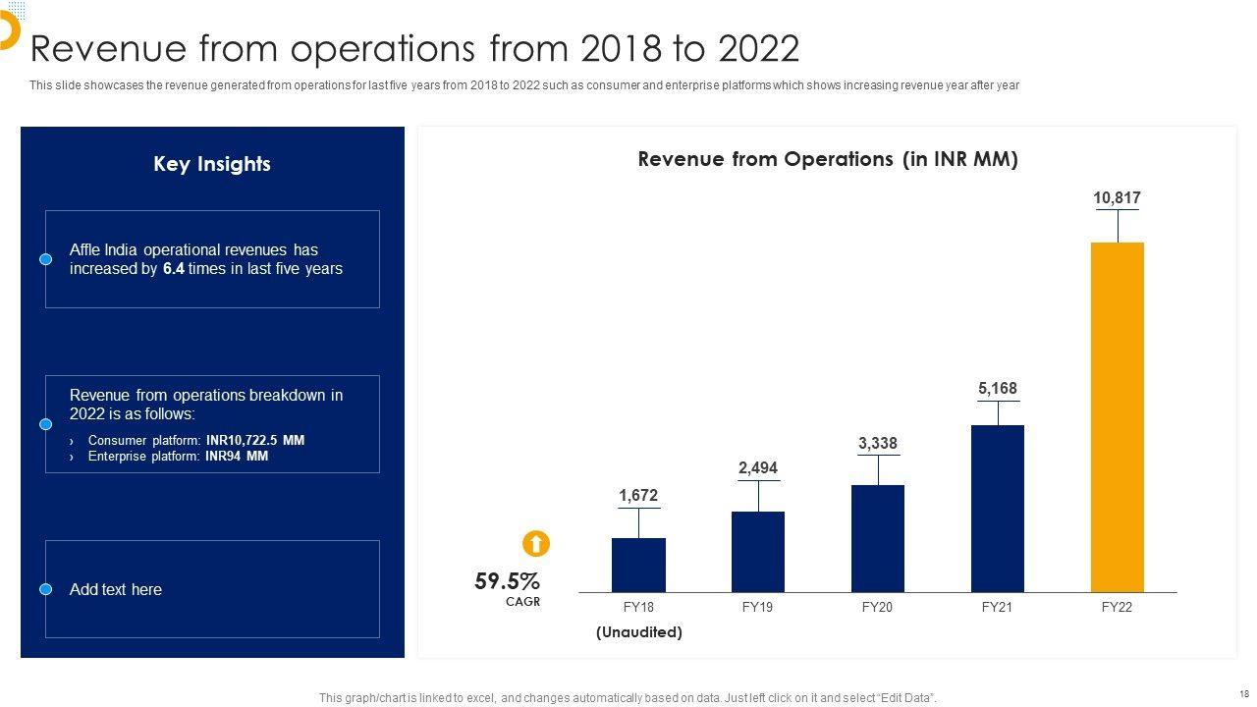Click the orange upward arrow CAGR icon
Image resolution: width=1257 pixels, height=707 pixels.
535,544
